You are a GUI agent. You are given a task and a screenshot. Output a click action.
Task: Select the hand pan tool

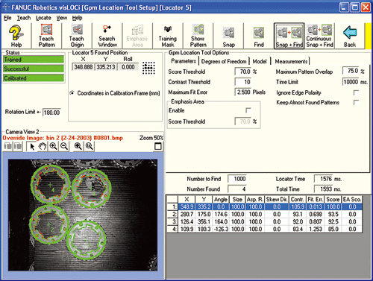click(43, 146)
